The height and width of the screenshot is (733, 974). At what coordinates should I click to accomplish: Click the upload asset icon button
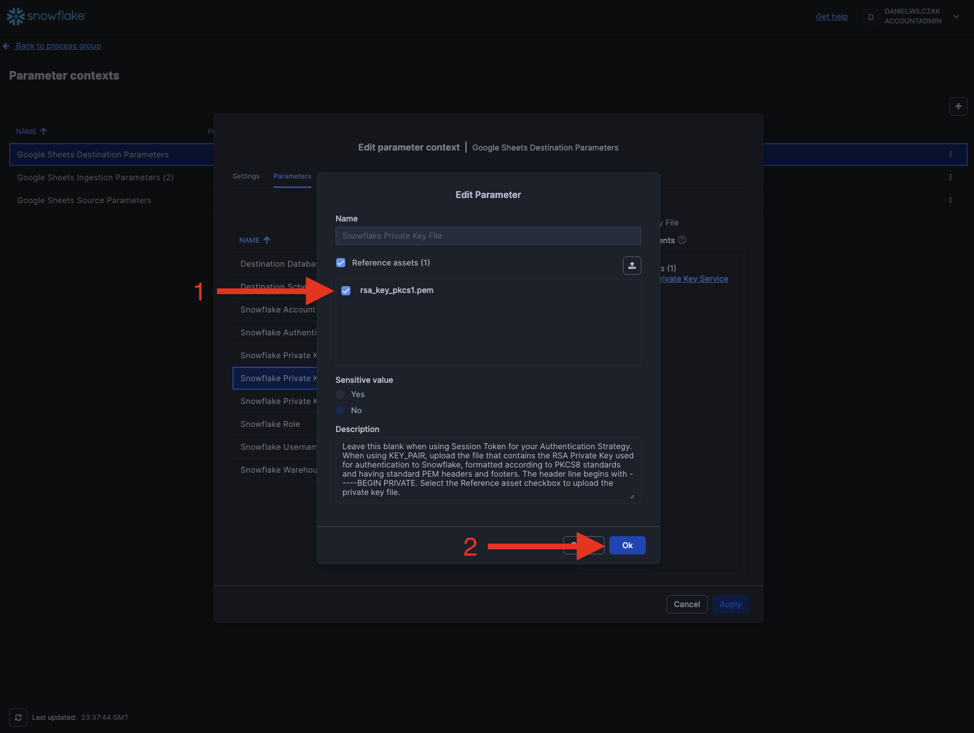pyautogui.click(x=632, y=266)
